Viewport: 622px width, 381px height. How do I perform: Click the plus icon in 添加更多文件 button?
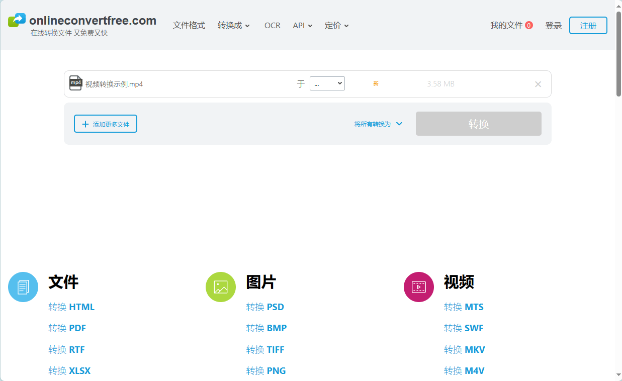point(85,124)
